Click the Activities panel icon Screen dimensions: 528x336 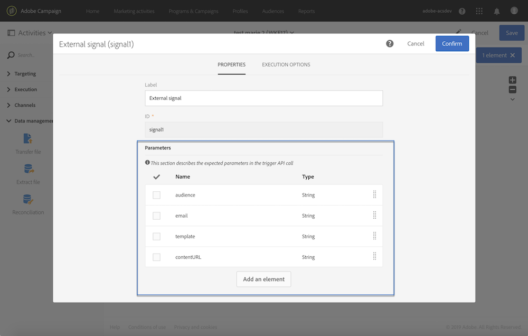click(11, 33)
